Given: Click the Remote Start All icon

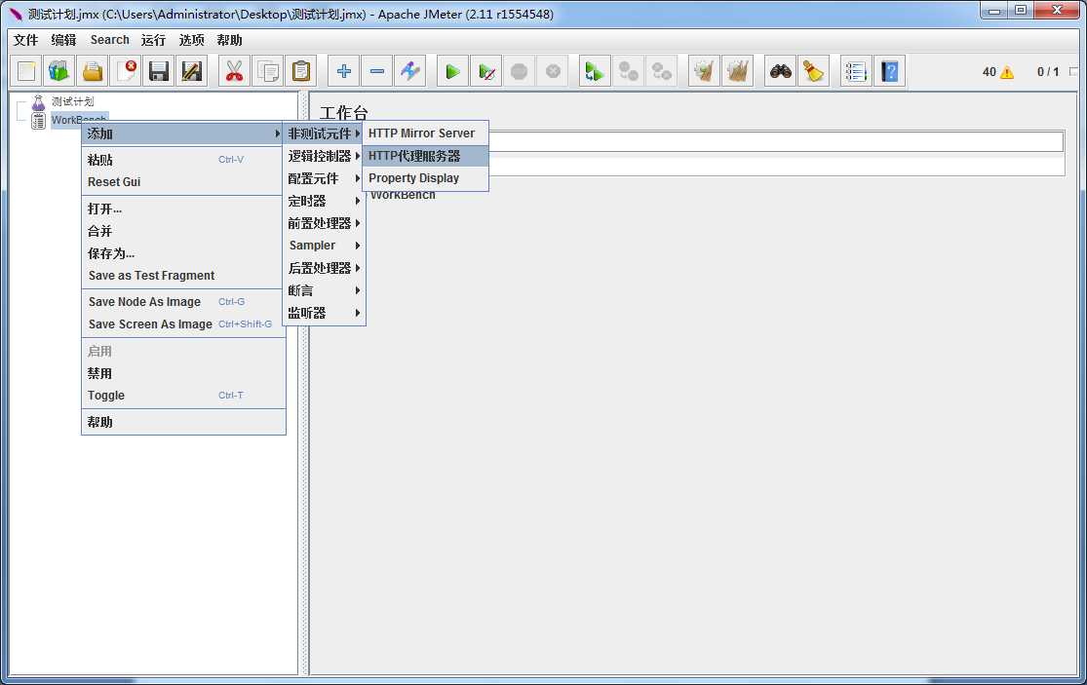Looking at the screenshot, I should [x=595, y=71].
